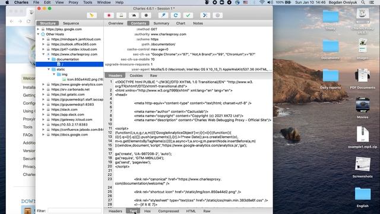Expand the https://www.google-analytics.com host
Viewport: 380px width, 214px height.
pyautogui.click(x=43, y=84)
